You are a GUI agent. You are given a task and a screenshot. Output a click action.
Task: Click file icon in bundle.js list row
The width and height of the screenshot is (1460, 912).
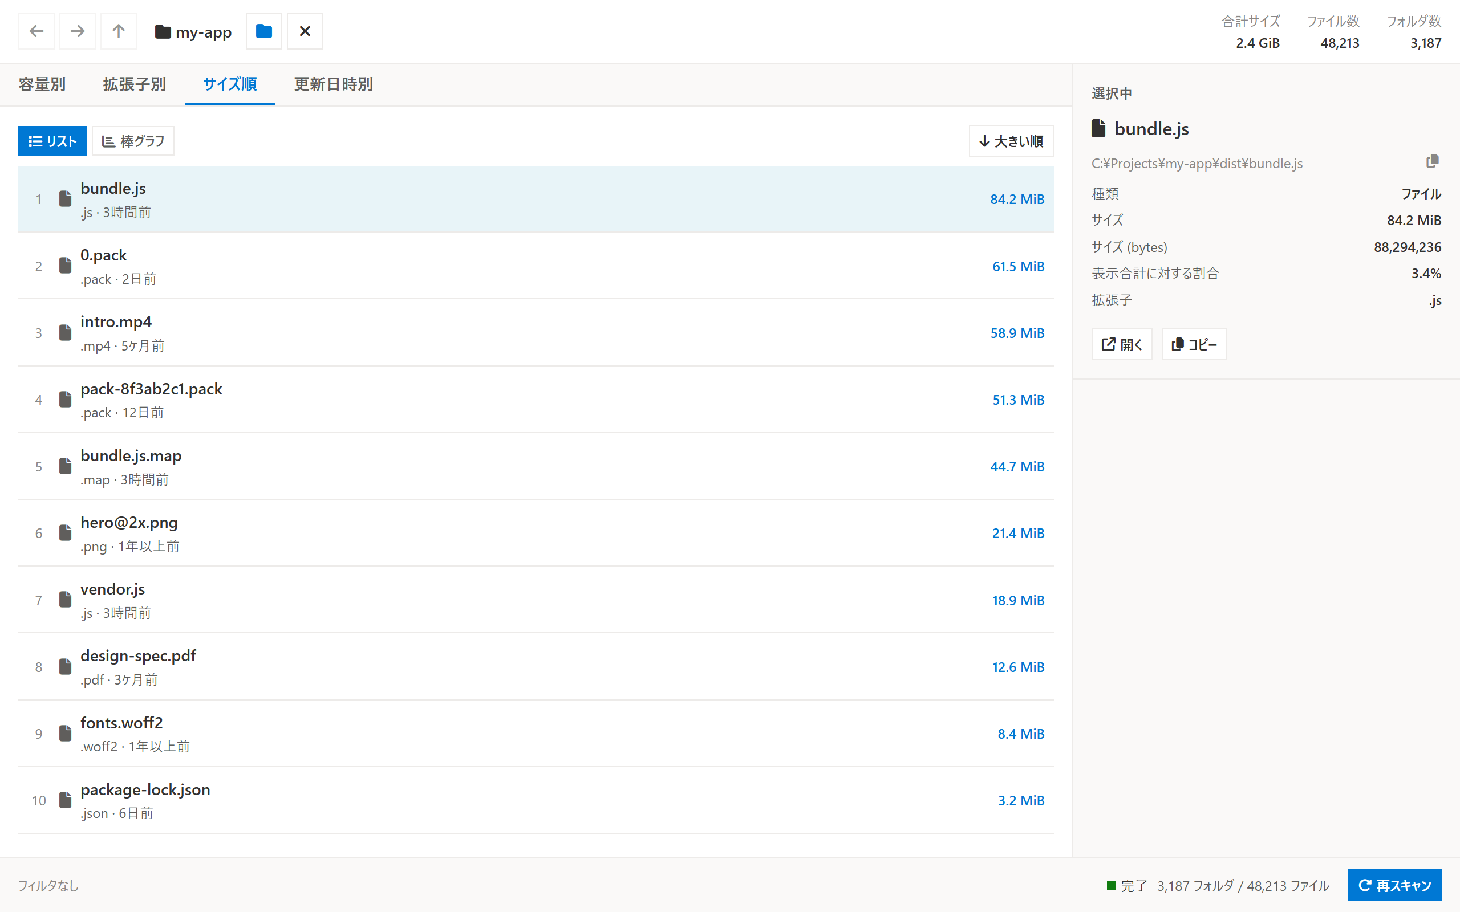(65, 198)
